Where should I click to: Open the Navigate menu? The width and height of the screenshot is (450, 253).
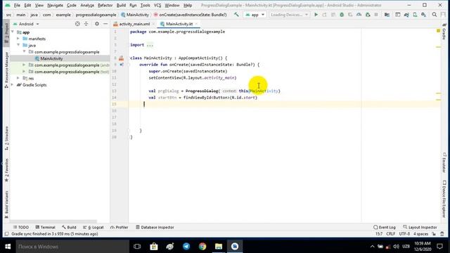tap(55, 5)
